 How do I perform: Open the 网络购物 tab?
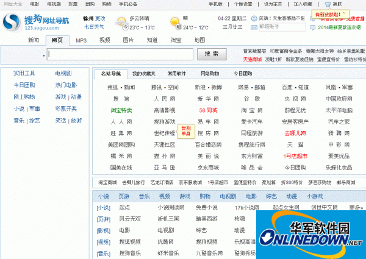(210, 74)
